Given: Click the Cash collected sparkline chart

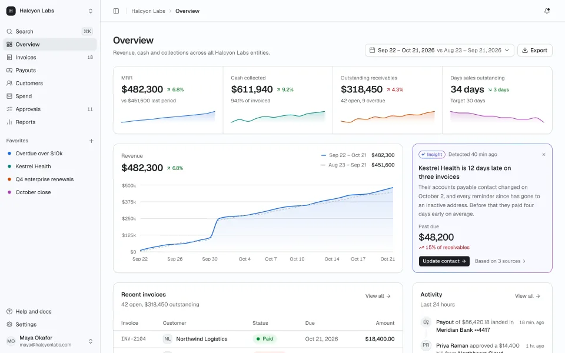Looking at the screenshot, I should click(278, 116).
